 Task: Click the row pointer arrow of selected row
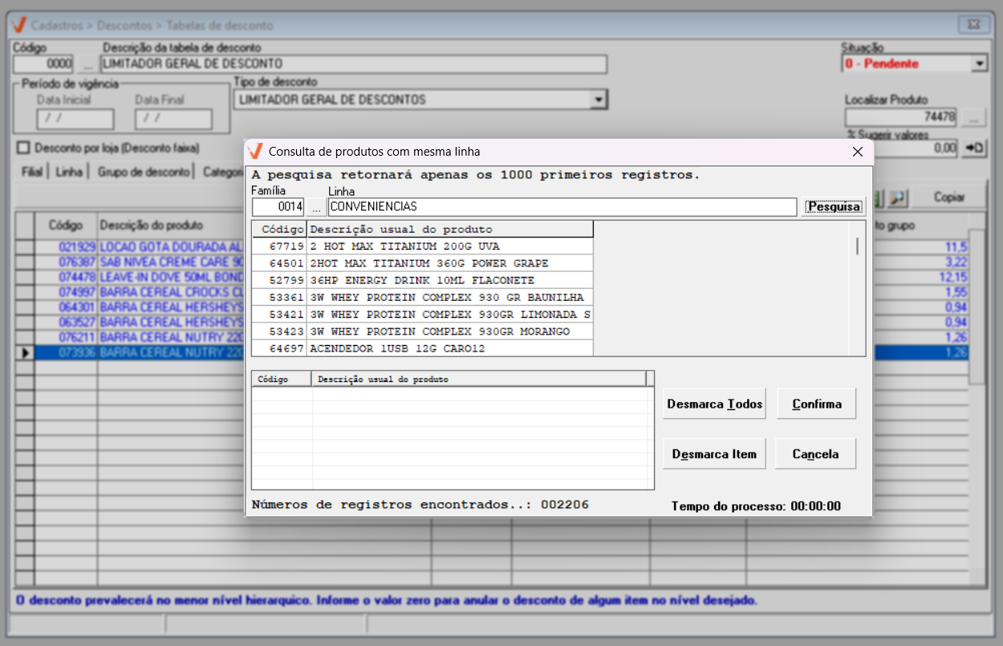tap(25, 353)
